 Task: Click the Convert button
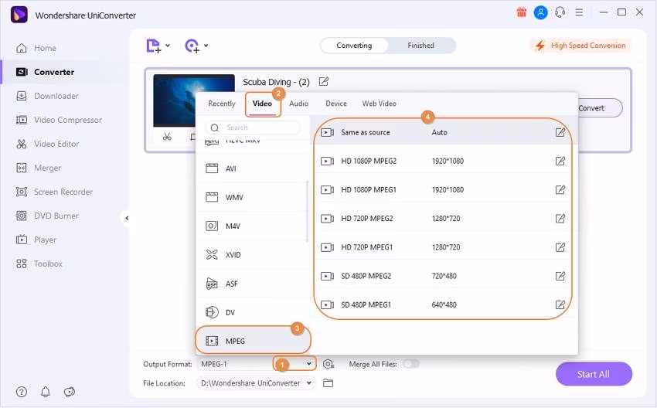pyautogui.click(x=600, y=108)
